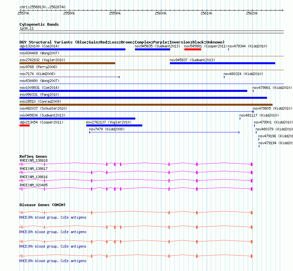293x271 pixels.
Task: Click nsv479861 (Kidd2010) variant label
Action: [x=272, y=88]
